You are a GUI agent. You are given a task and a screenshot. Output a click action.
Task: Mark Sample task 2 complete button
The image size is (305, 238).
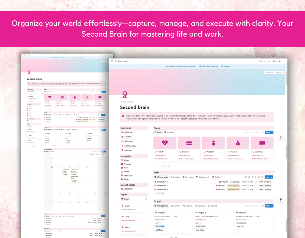[x=265, y=182]
